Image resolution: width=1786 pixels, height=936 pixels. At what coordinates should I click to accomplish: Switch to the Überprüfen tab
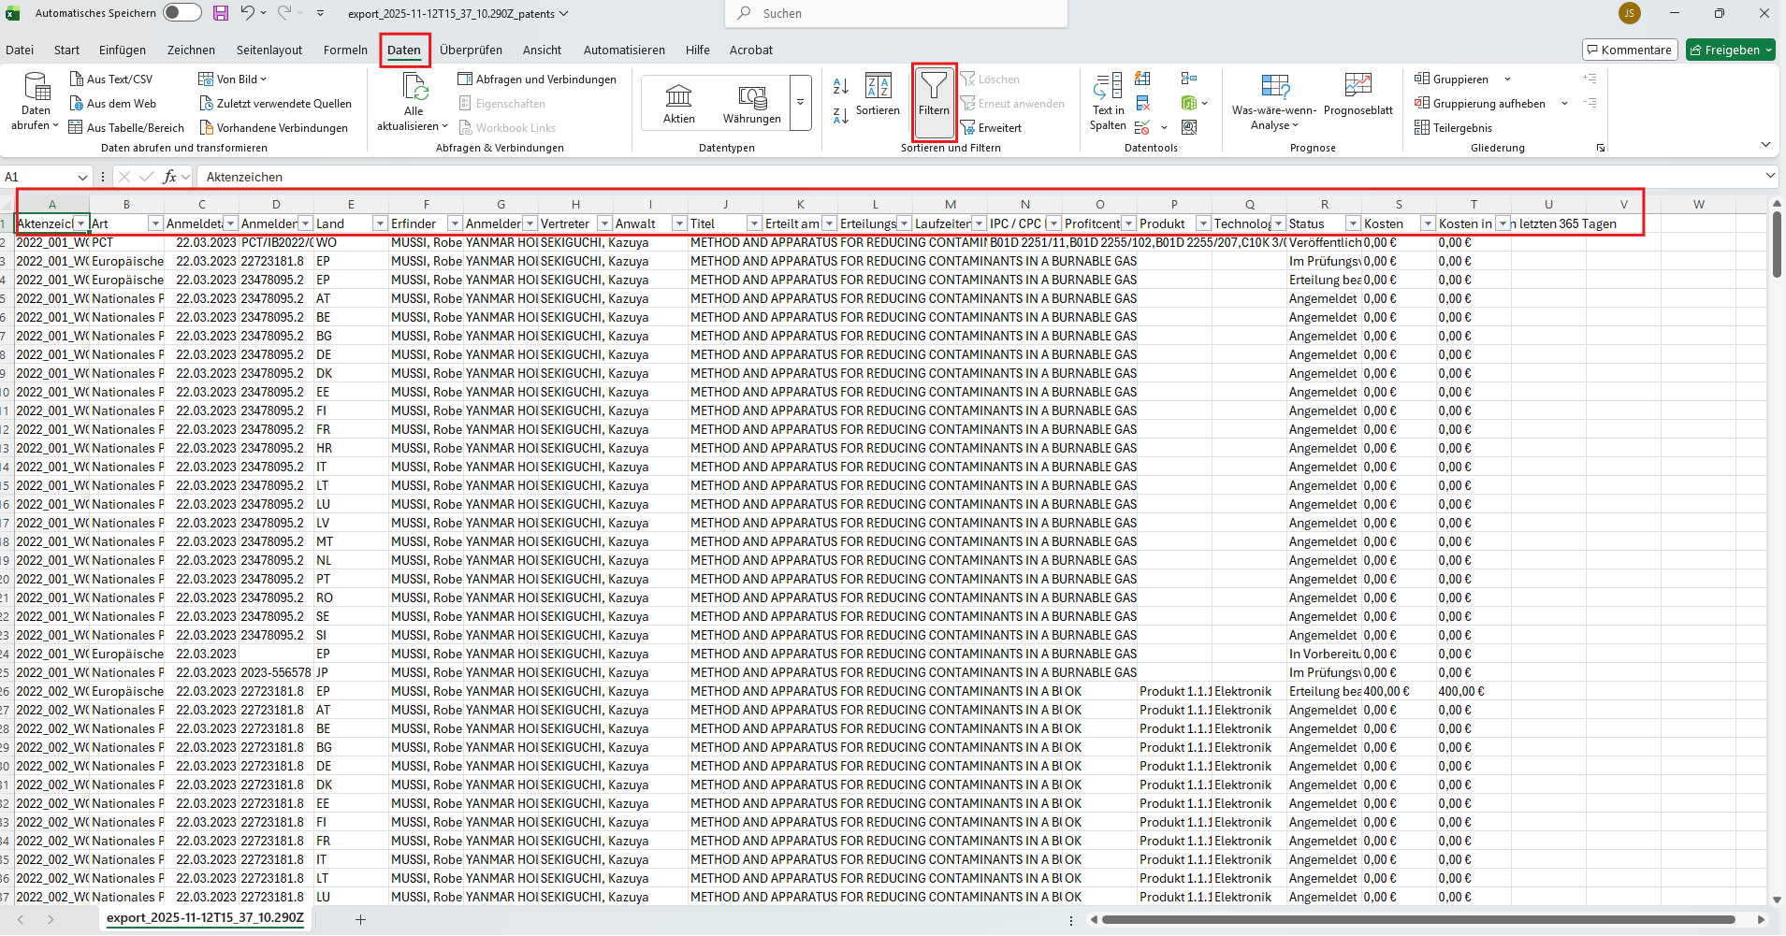tap(471, 50)
